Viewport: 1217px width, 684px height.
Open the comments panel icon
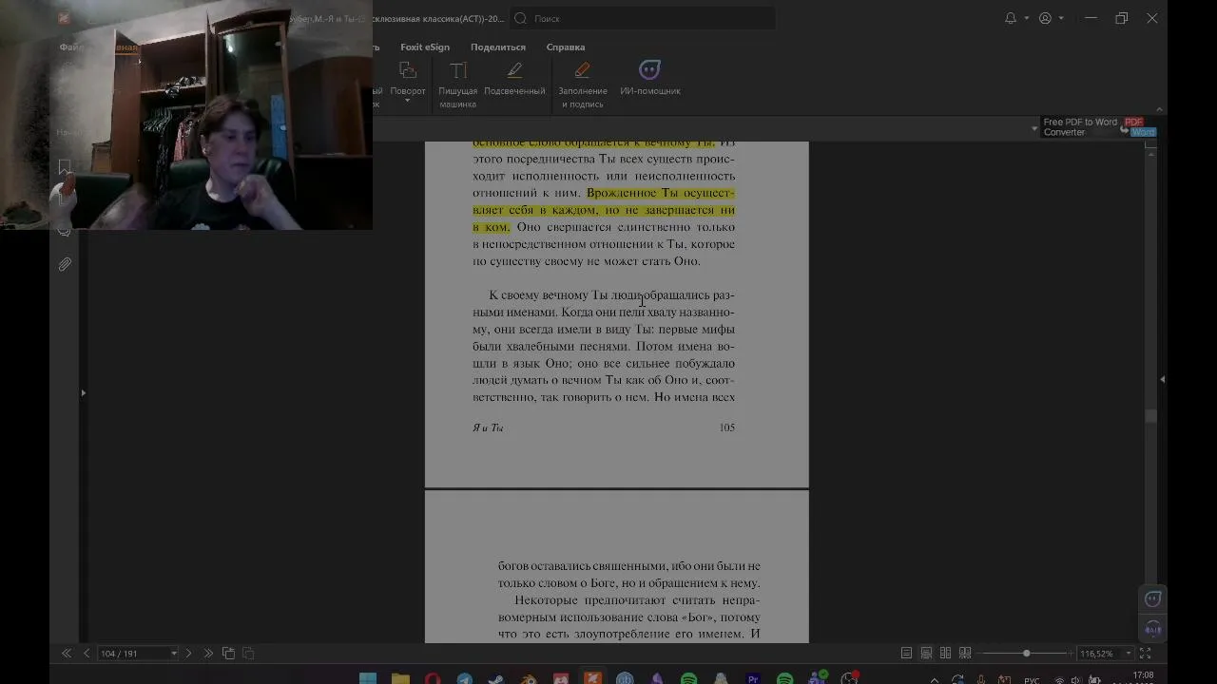tap(65, 231)
